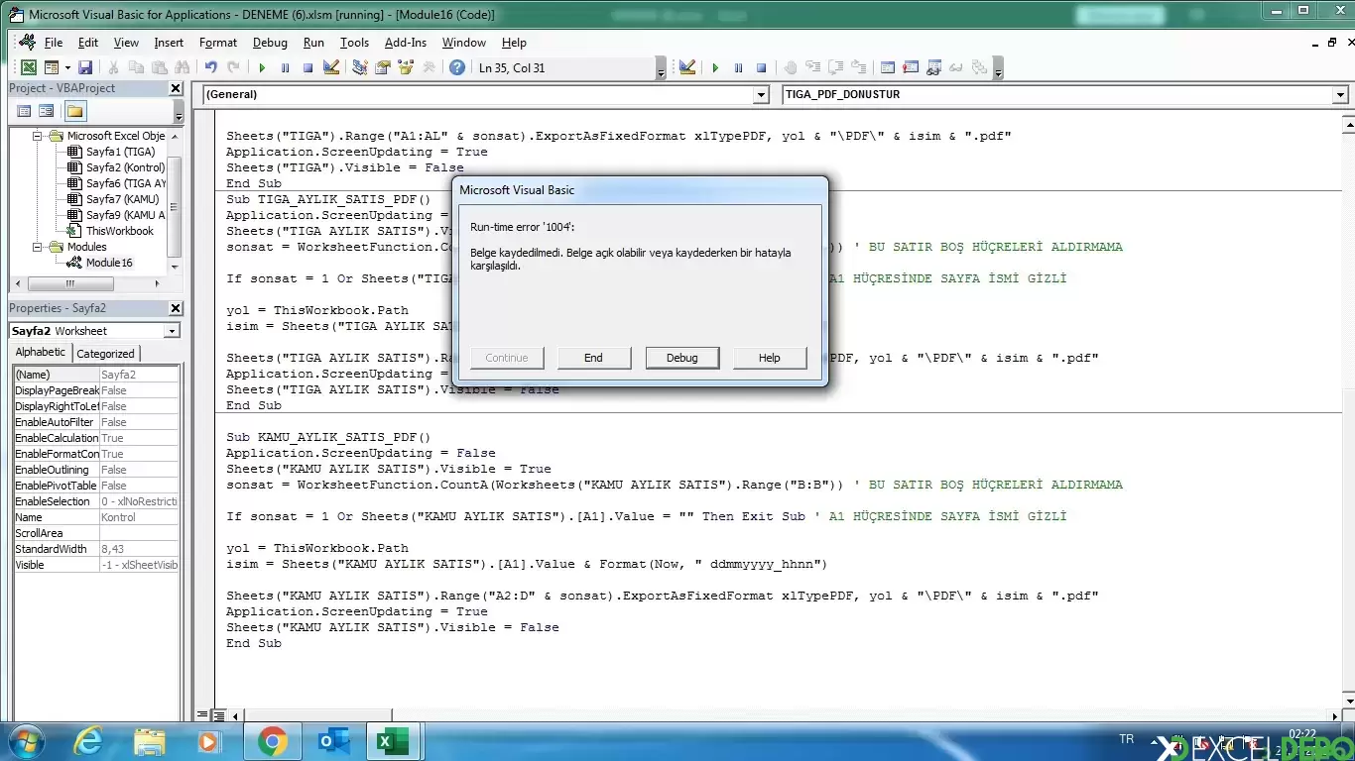1355x761 pixels.
Task: Click the View Microsoft Excel icon
Action: tap(29, 67)
